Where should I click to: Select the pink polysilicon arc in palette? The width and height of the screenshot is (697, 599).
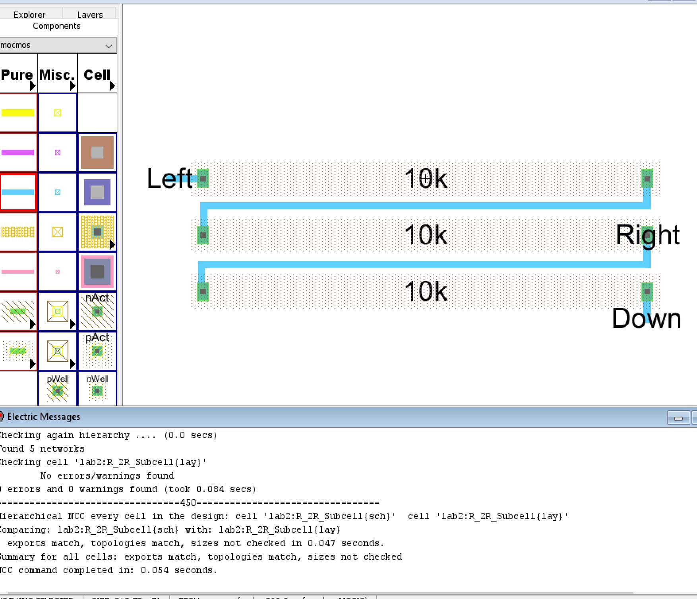pos(18,272)
